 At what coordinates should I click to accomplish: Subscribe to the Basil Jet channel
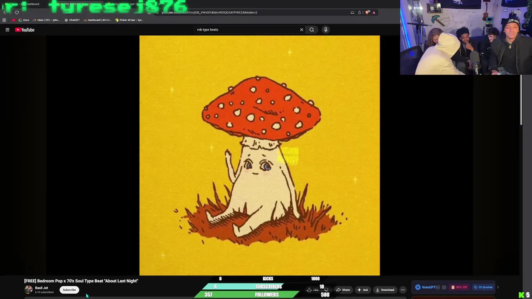pyautogui.click(x=69, y=290)
